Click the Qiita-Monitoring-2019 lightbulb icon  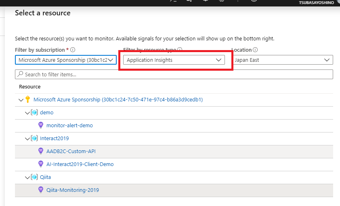pos(40,190)
